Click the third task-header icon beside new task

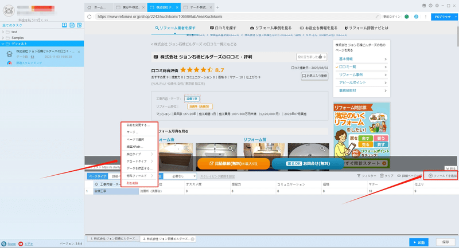79,25
